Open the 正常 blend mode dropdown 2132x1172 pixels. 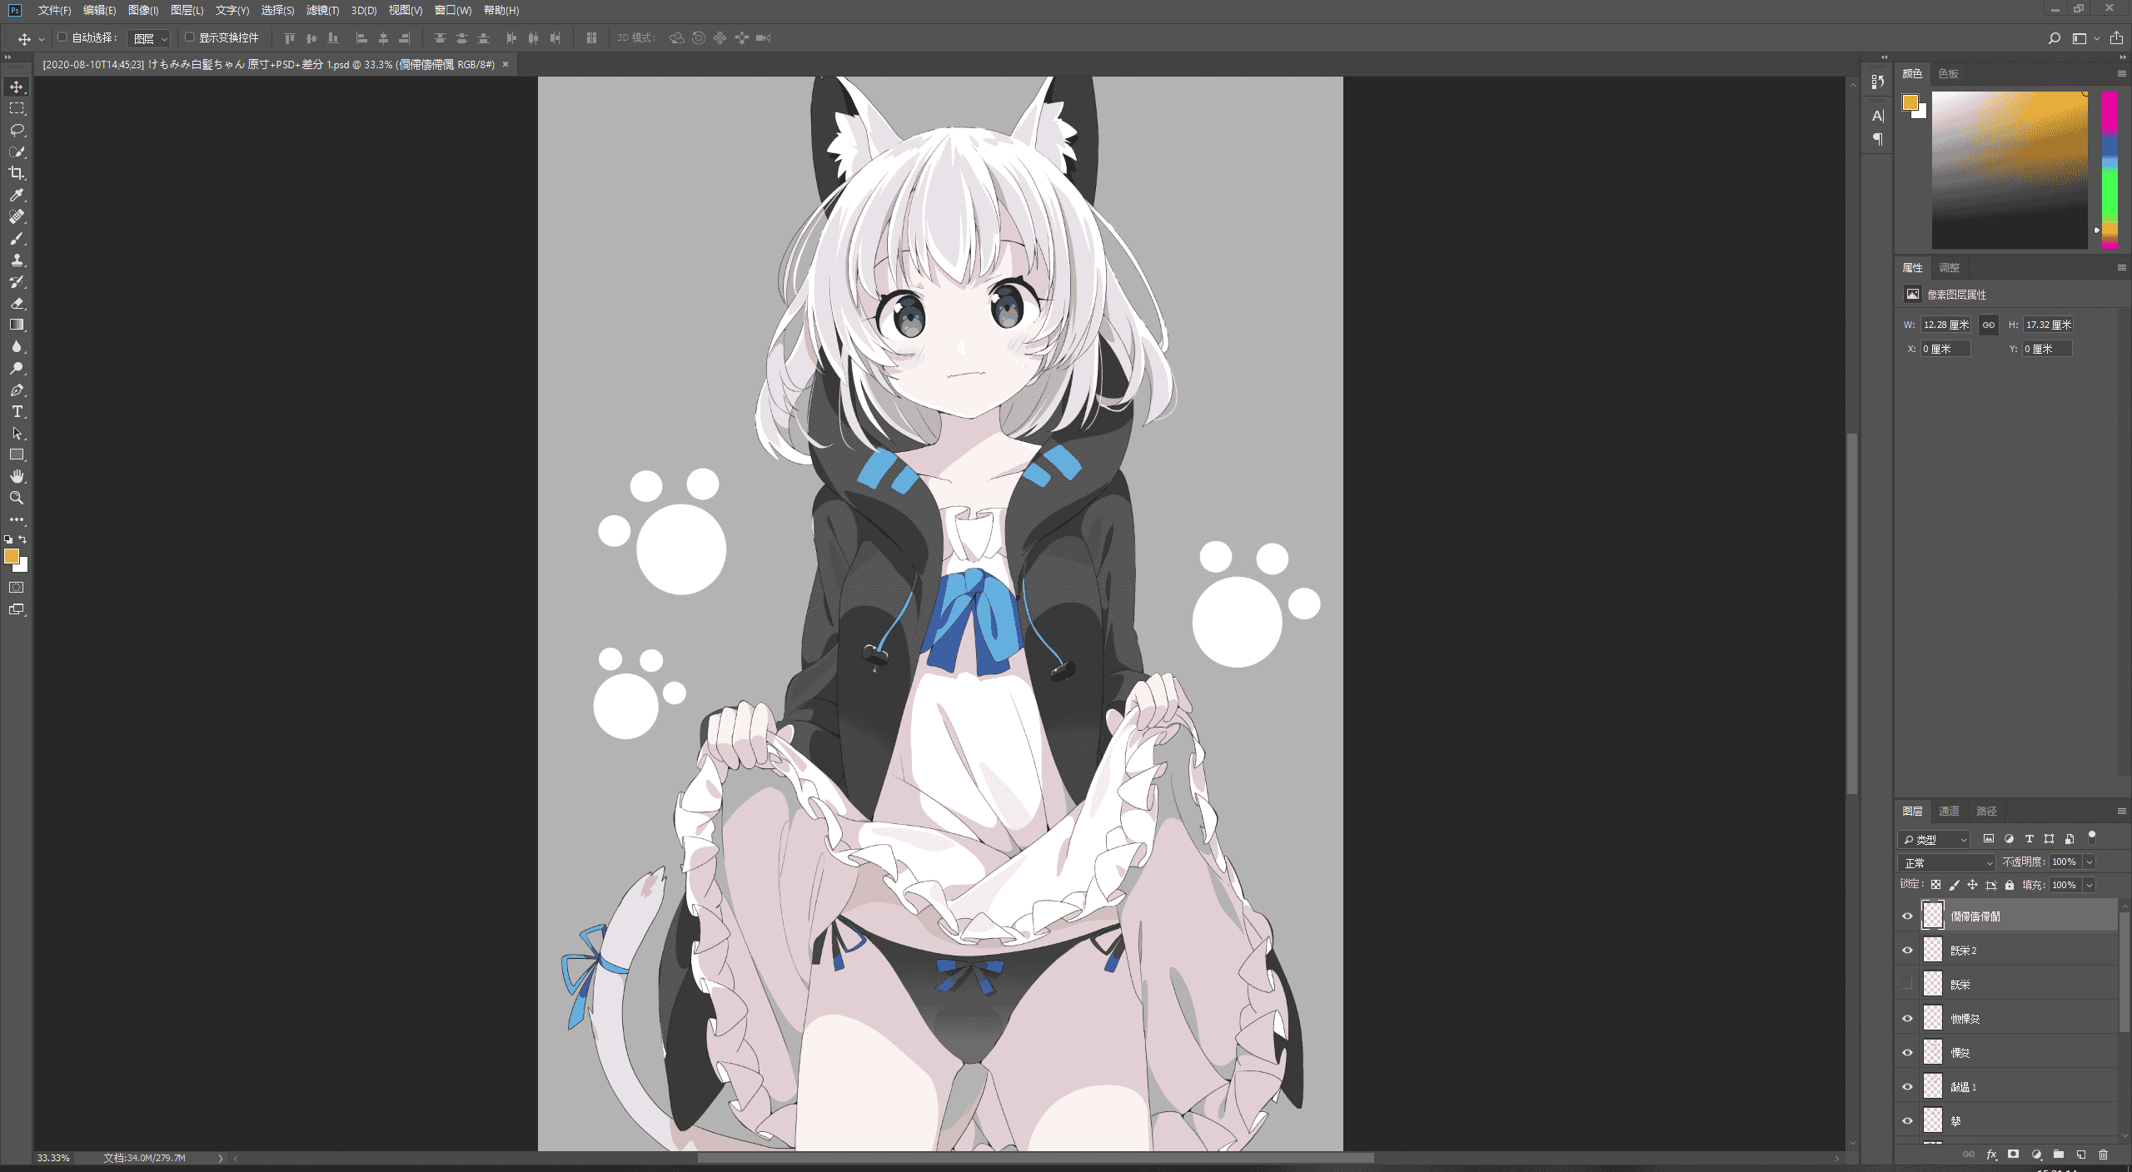coord(1947,862)
